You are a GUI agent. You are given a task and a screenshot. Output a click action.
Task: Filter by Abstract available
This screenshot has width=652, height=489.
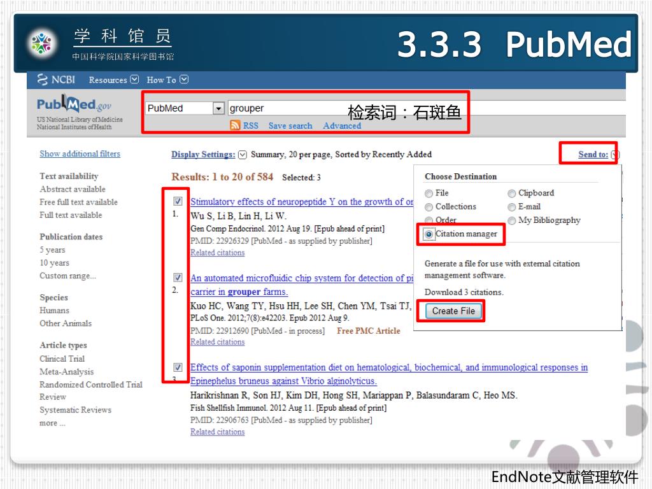click(x=73, y=189)
